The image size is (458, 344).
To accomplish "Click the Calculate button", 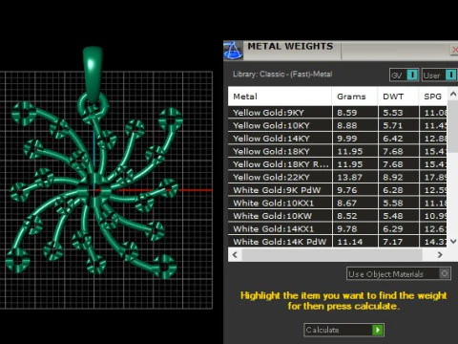I will coord(343,330).
